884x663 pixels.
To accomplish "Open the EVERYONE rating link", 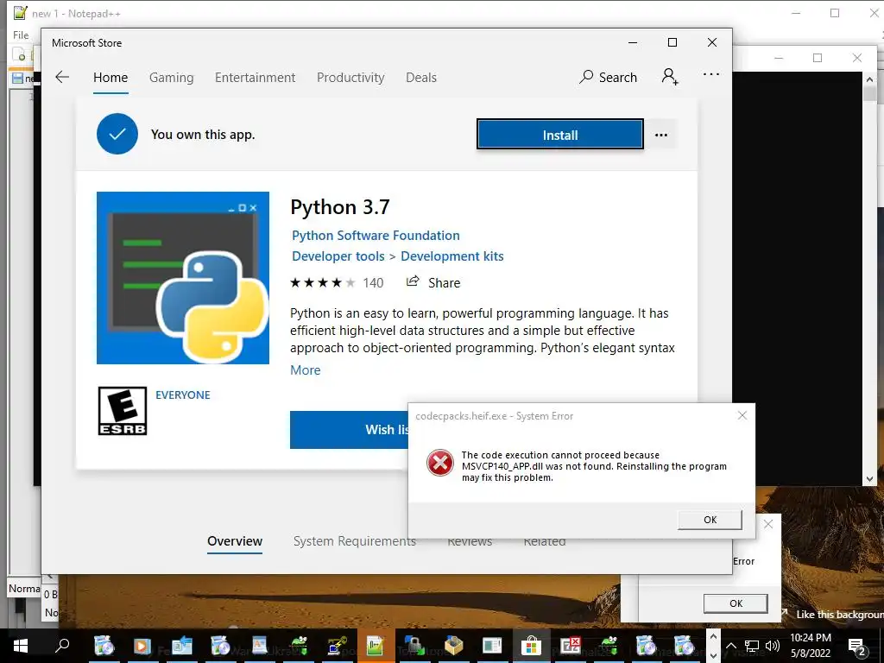I will coord(183,395).
